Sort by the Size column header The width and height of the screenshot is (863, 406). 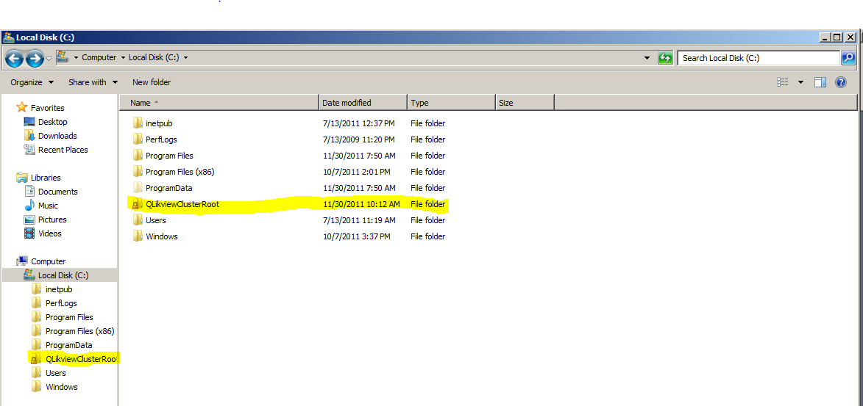pyautogui.click(x=525, y=102)
